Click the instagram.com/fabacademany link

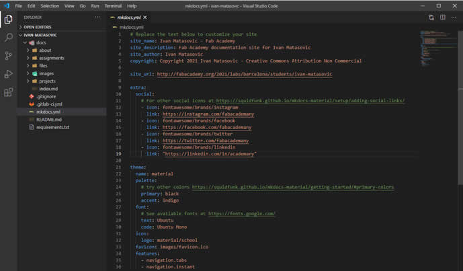[x=208, y=114]
